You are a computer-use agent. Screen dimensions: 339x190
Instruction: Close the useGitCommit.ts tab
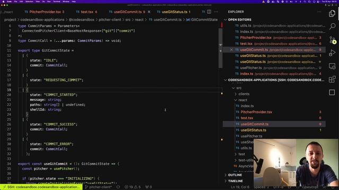pos(149,12)
